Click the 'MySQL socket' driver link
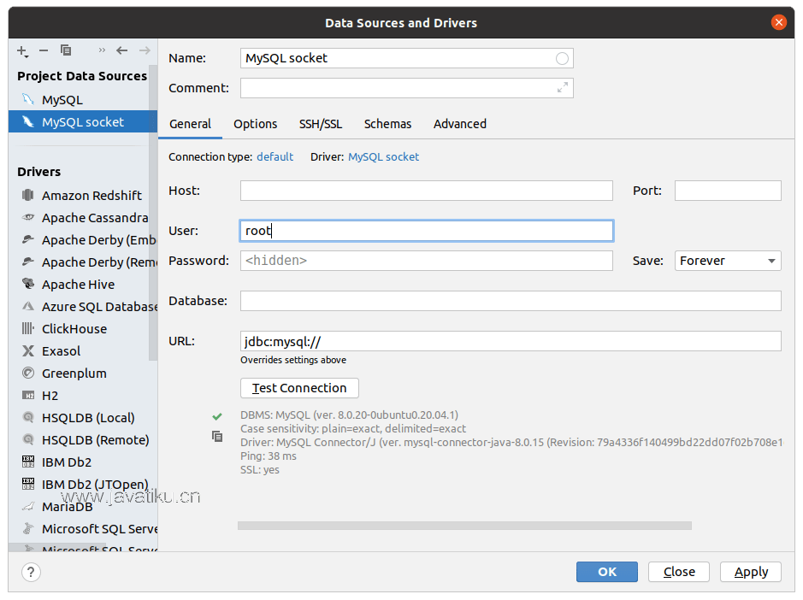Viewport: 803px width, 600px height. coord(384,156)
